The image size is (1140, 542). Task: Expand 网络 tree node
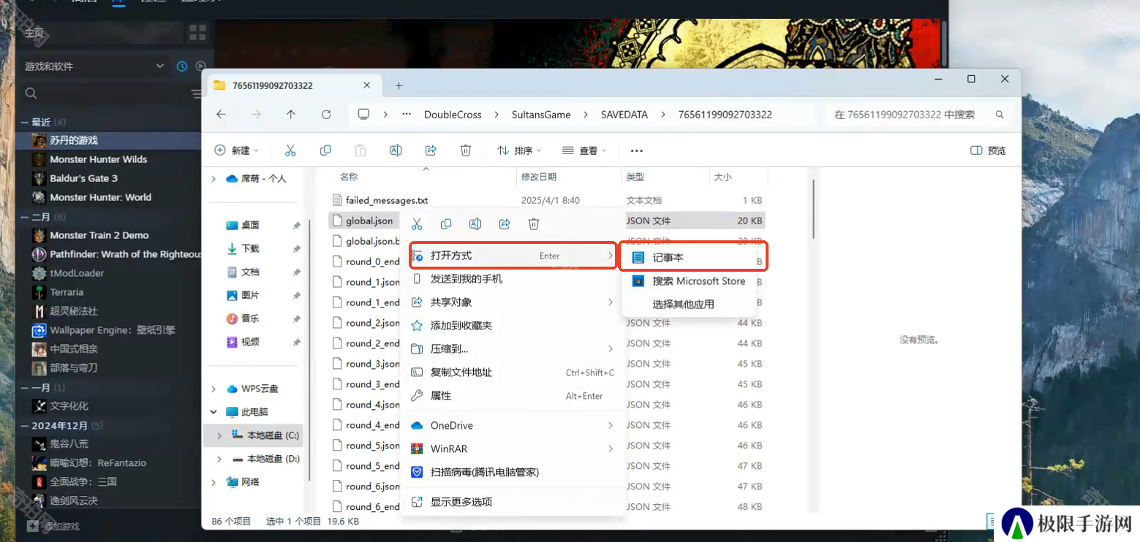(x=214, y=482)
